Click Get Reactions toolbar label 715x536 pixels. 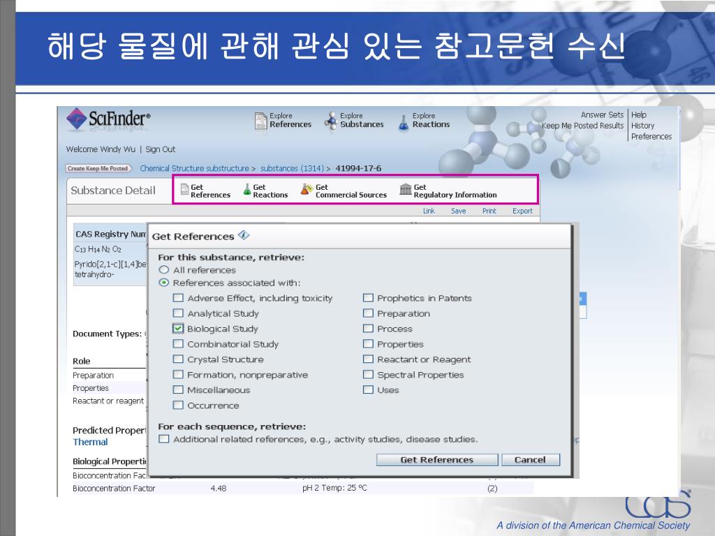point(270,191)
